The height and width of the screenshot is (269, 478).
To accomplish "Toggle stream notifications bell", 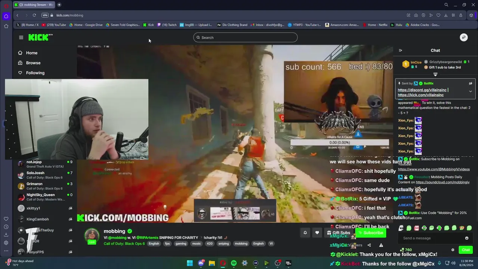I will tap(305, 233).
